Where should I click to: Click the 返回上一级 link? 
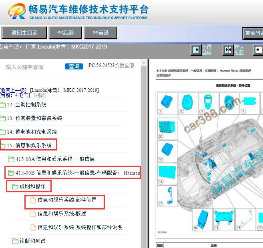pos(13,90)
